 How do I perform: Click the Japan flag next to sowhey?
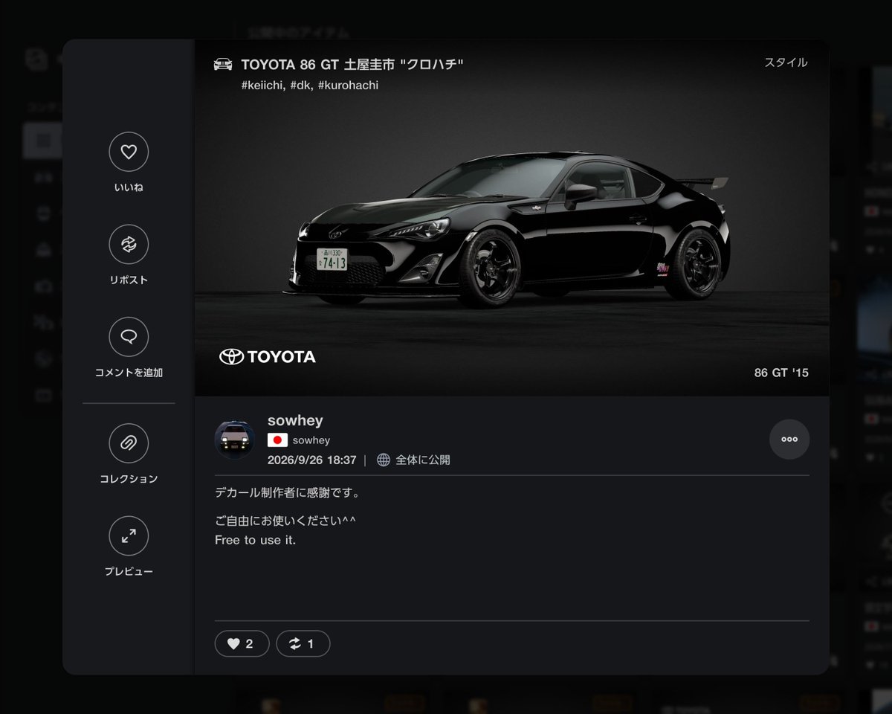(277, 440)
